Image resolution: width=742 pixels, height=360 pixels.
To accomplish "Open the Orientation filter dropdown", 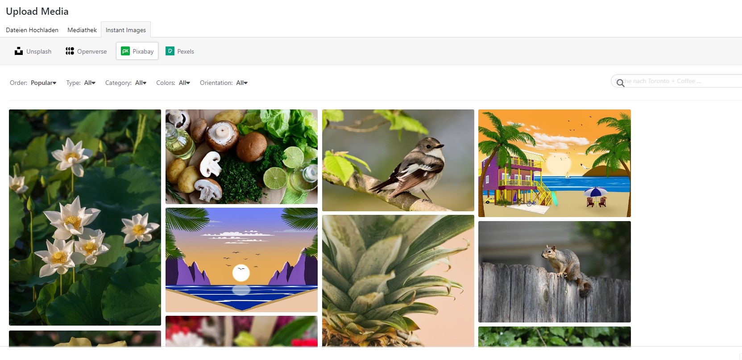I will click(242, 83).
